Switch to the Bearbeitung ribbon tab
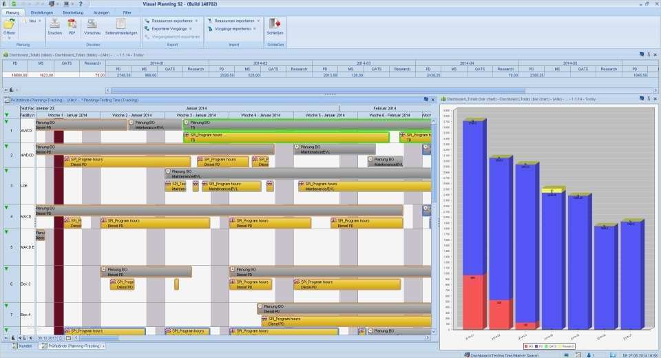Viewport: 661px width, 358px height. pos(73,12)
